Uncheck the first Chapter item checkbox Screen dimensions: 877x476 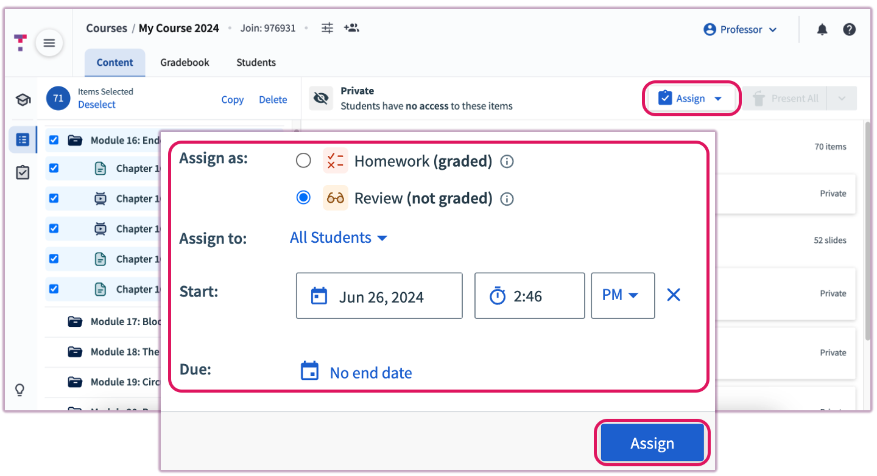click(54, 168)
